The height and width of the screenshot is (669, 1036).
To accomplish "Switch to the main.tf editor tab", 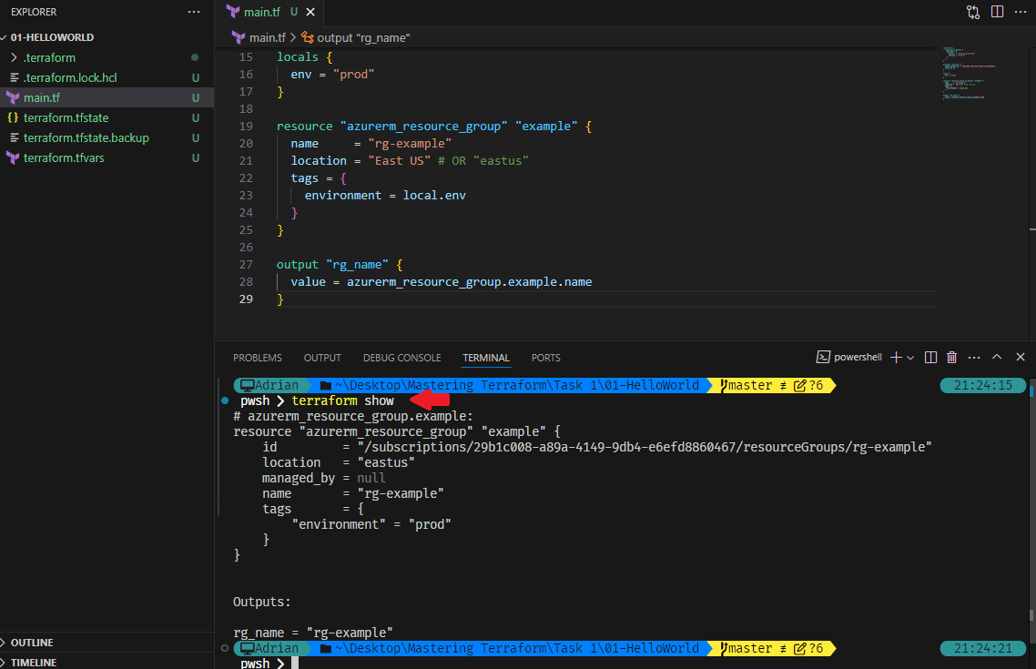I will click(x=261, y=12).
